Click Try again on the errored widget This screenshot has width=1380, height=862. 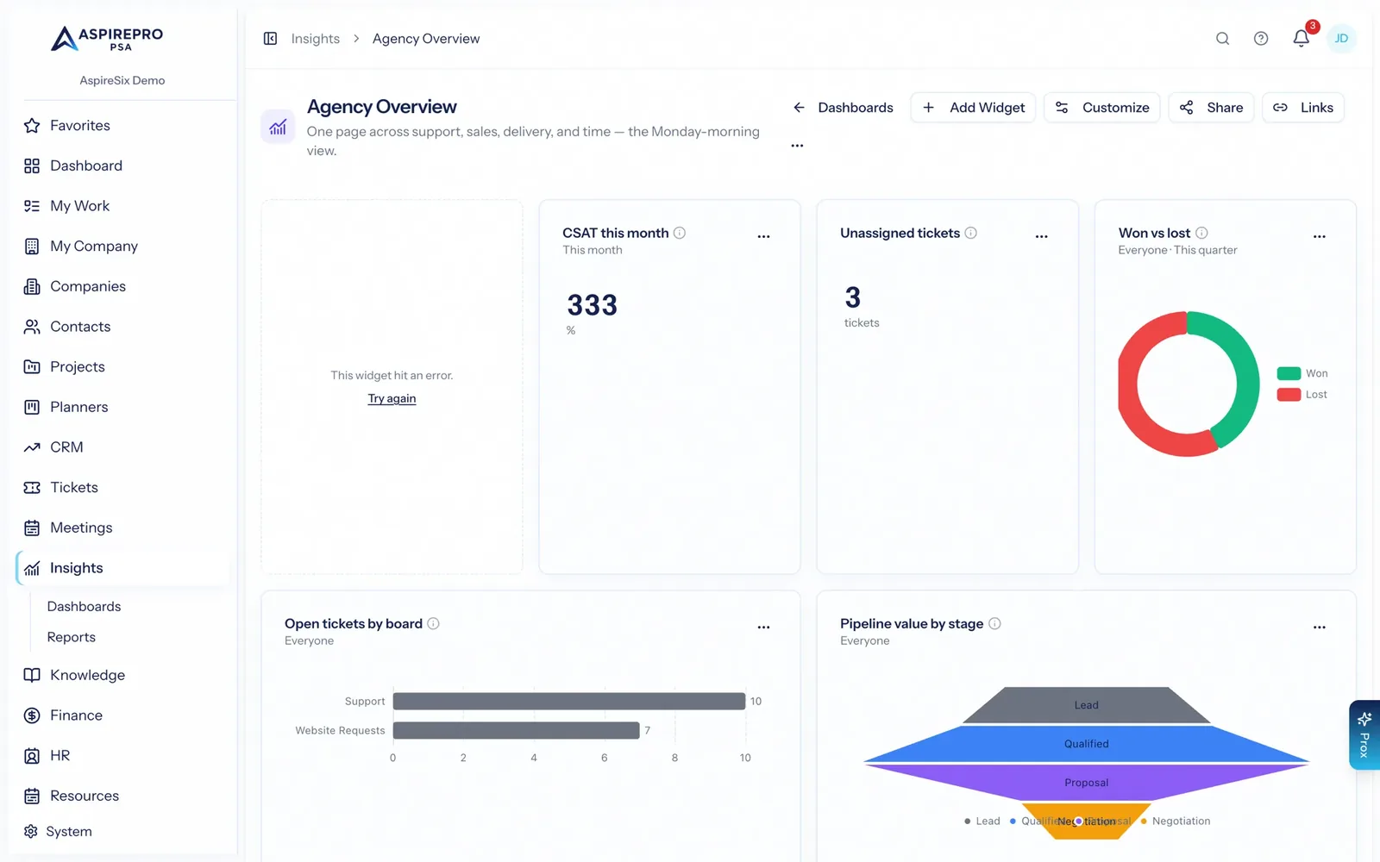pos(392,398)
